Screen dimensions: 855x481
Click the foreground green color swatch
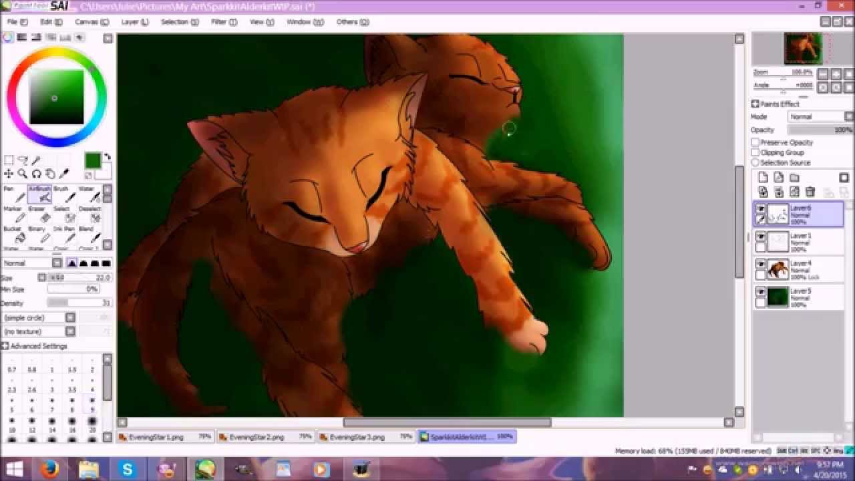[x=93, y=160]
